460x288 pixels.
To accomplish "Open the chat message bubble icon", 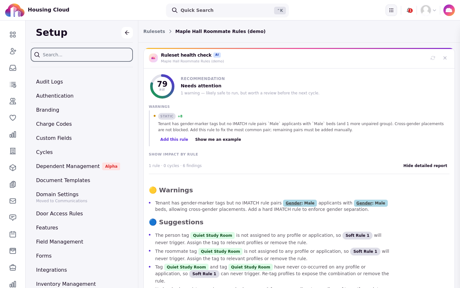I will pos(13,218).
